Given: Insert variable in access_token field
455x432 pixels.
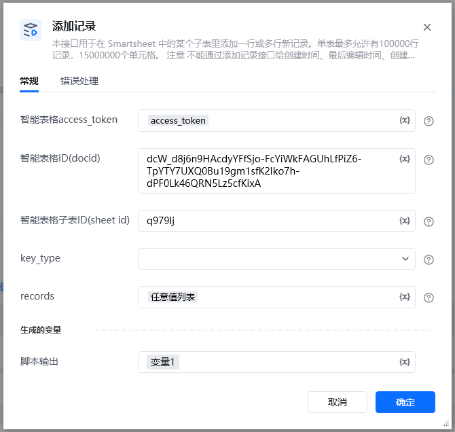Looking at the screenshot, I should click(405, 120).
